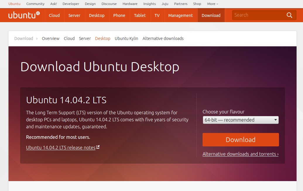Switch to Overview sub-navigation tab

tap(50, 38)
